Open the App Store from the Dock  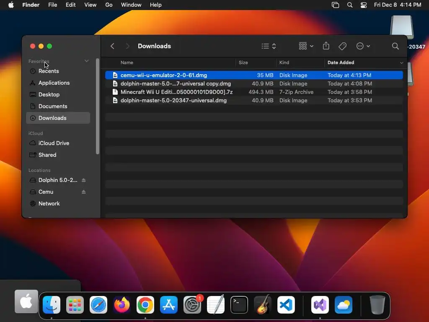(x=169, y=304)
